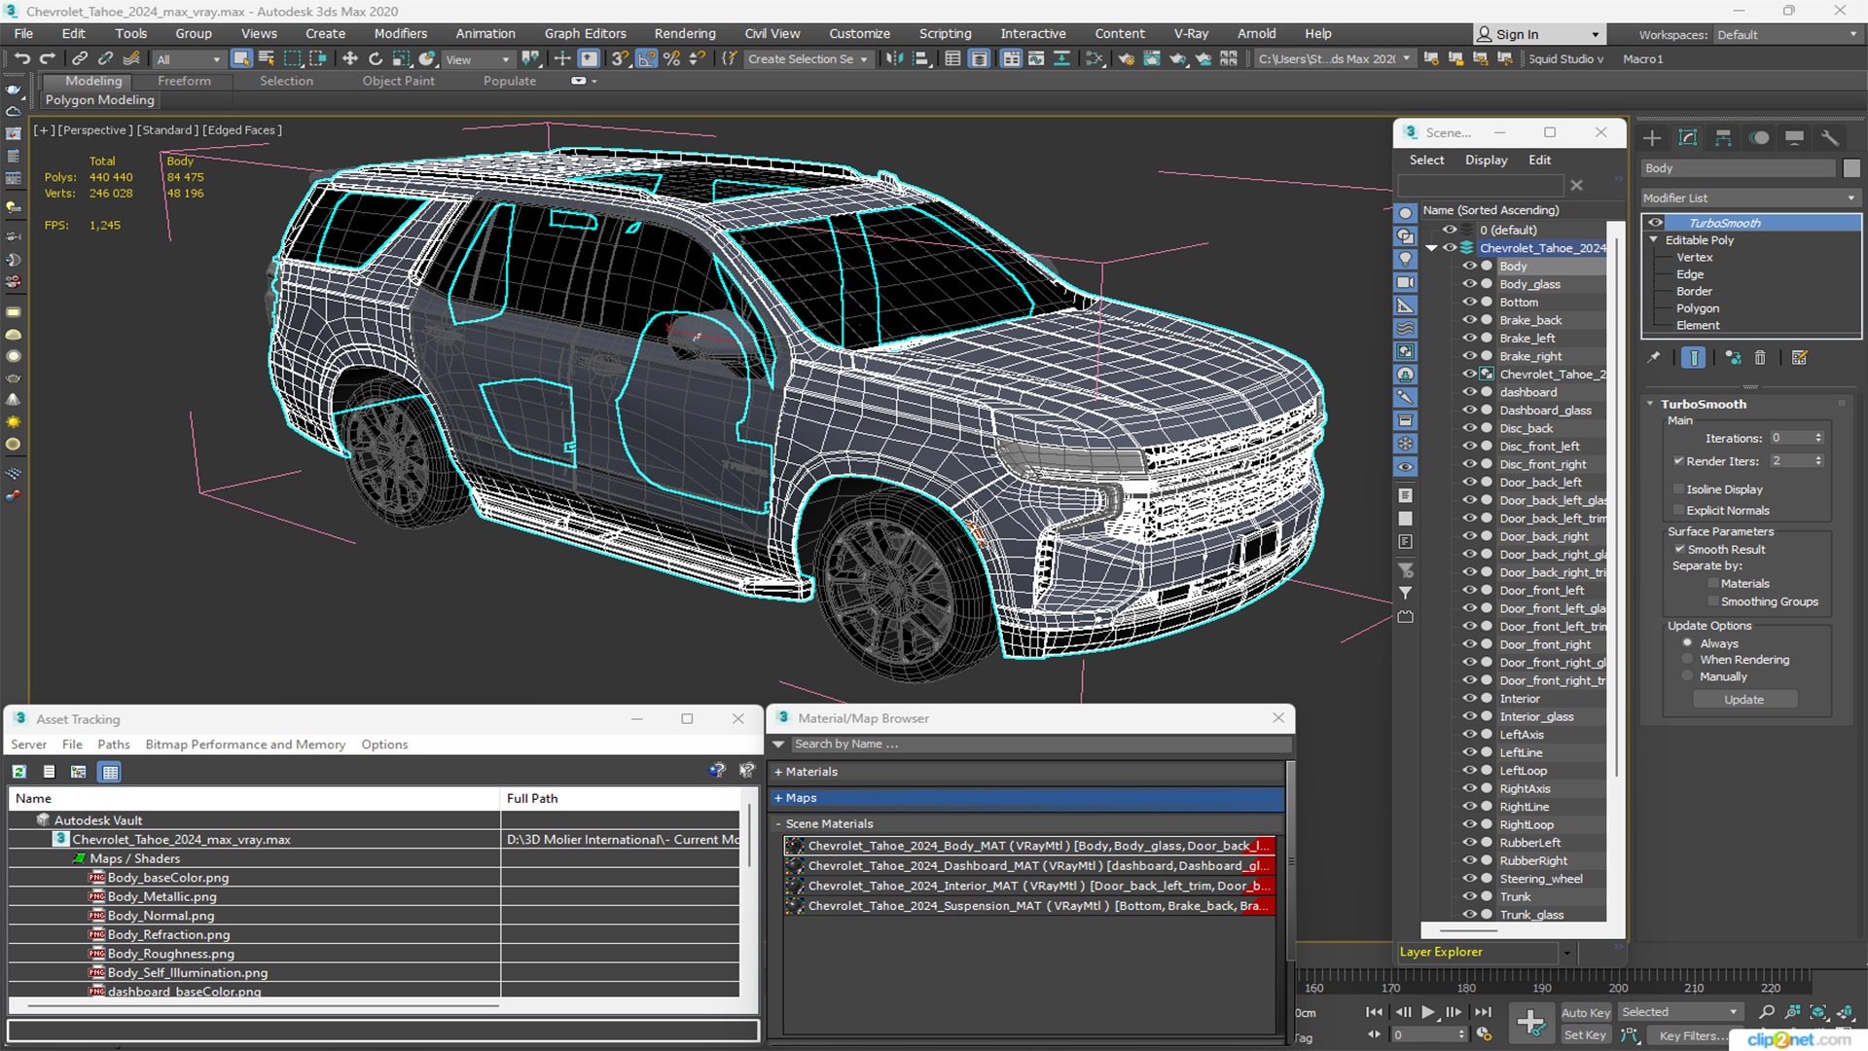Select When Rendering update option
The image size is (1868, 1051).
(x=1688, y=660)
